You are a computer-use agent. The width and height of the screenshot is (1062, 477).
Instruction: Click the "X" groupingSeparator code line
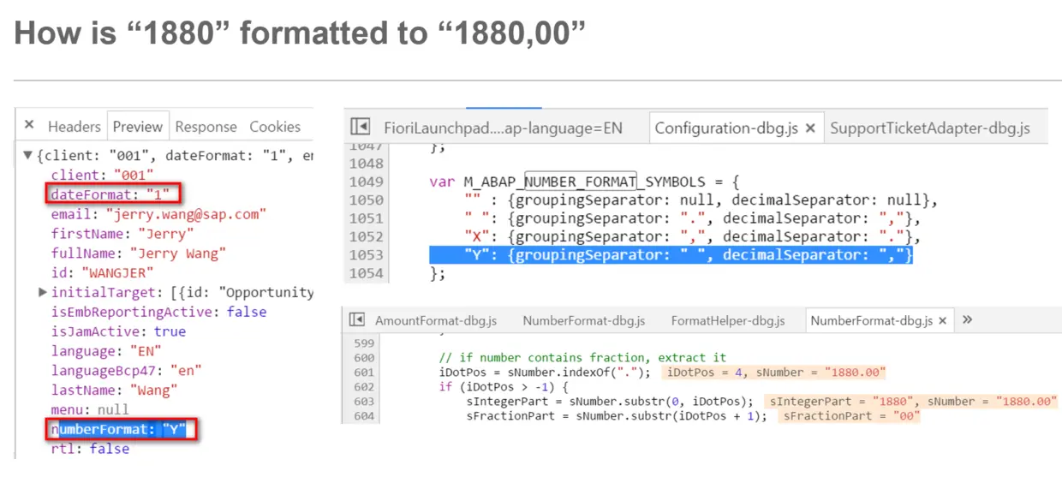(693, 237)
